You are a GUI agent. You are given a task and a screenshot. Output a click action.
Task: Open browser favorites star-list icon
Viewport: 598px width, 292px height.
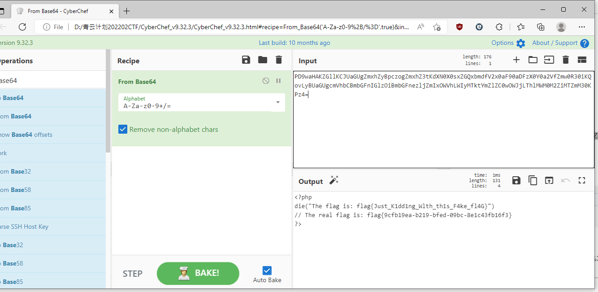[x=520, y=27]
